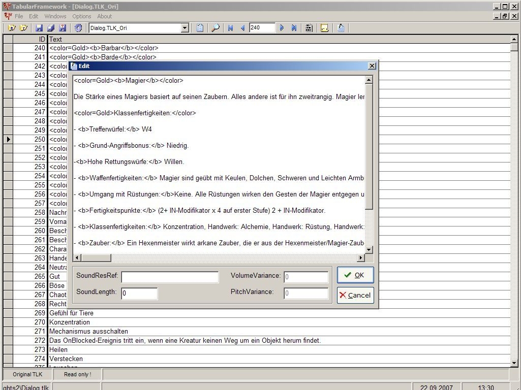The height and width of the screenshot is (390, 521).
Task: Open the File menu
Action: pos(19,16)
